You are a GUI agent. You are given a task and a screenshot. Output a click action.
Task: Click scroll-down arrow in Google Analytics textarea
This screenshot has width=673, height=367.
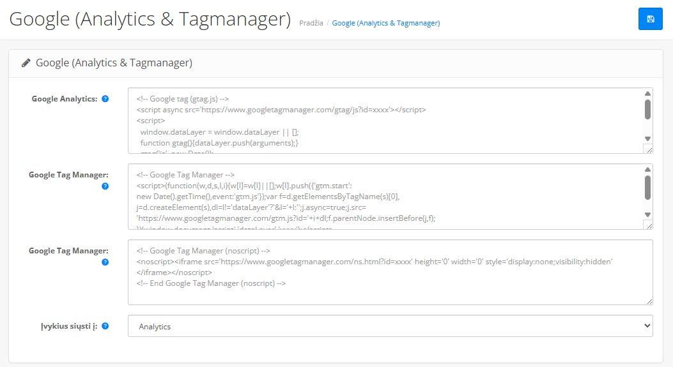click(647, 139)
